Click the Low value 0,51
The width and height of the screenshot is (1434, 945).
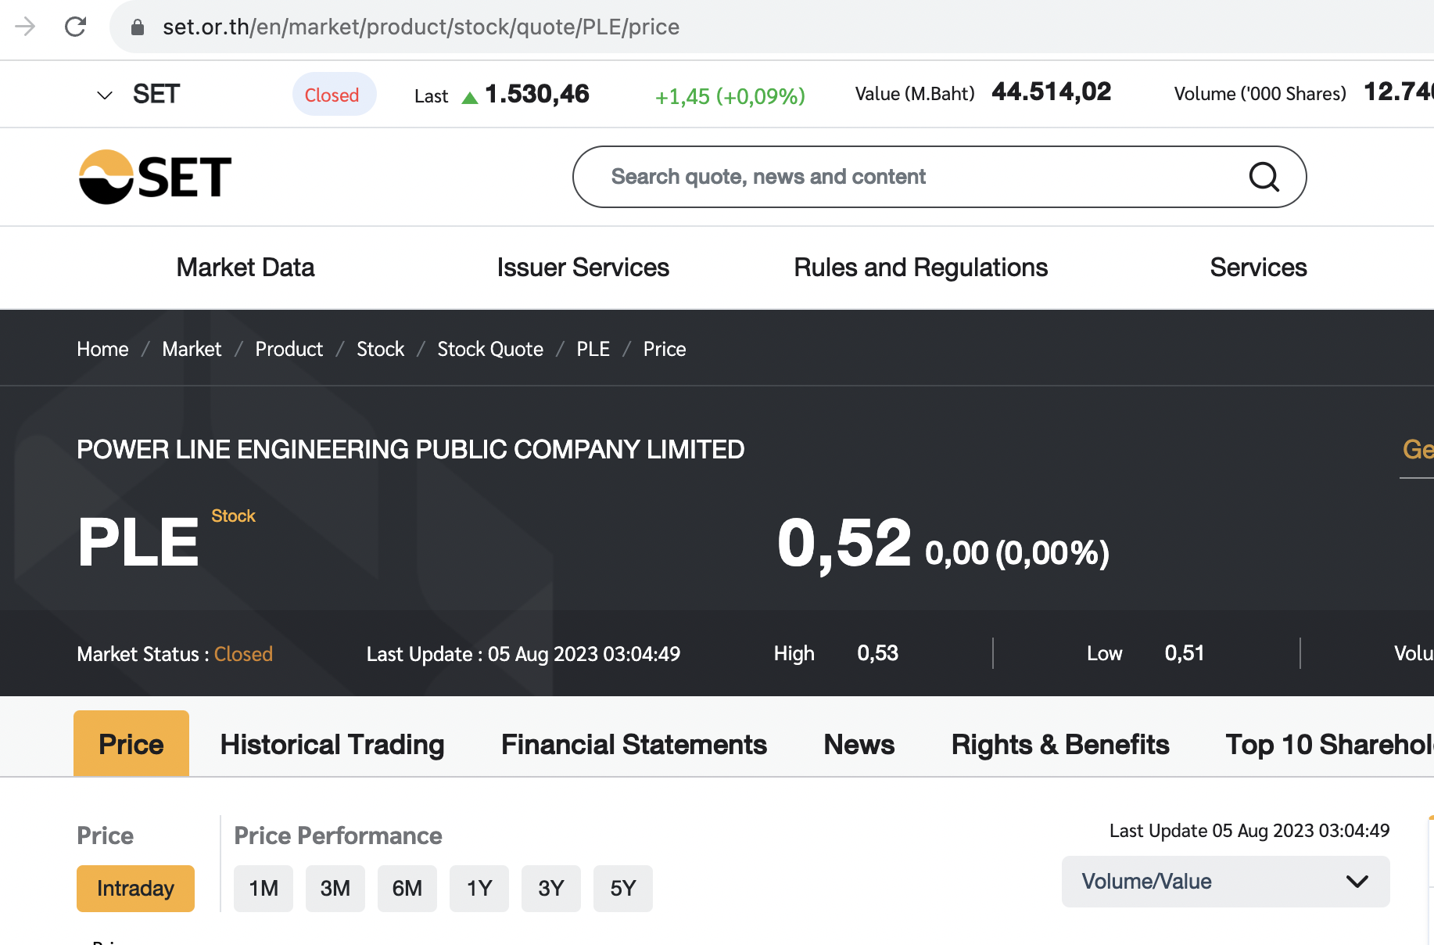click(1184, 653)
